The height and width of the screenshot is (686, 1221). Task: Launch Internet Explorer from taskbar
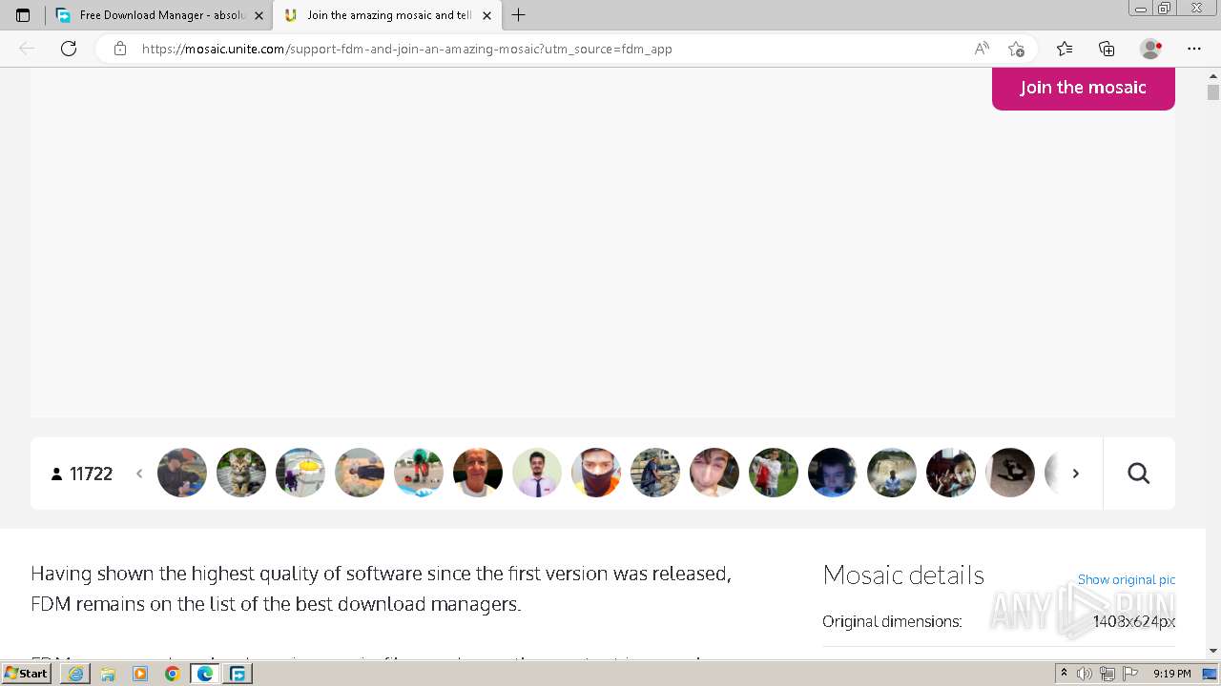click(75, 674)
